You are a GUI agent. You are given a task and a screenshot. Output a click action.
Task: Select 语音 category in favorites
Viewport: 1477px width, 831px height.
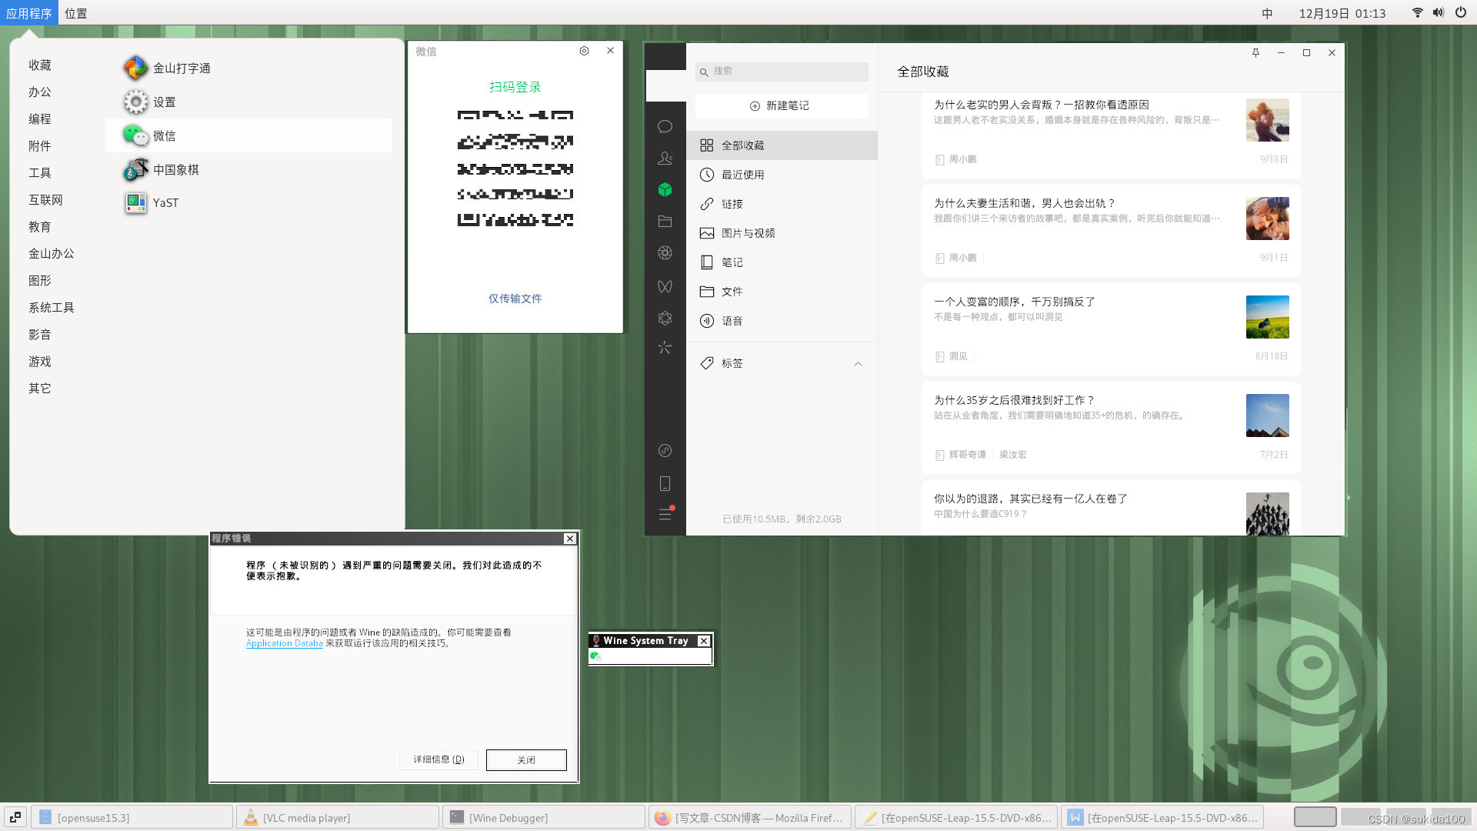pyautogui.click(x=782, y=321)
